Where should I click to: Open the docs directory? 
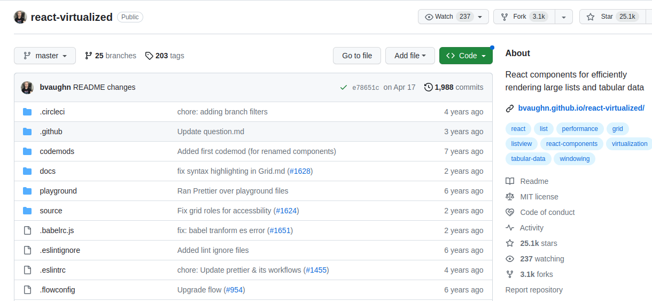coord(48,171)
